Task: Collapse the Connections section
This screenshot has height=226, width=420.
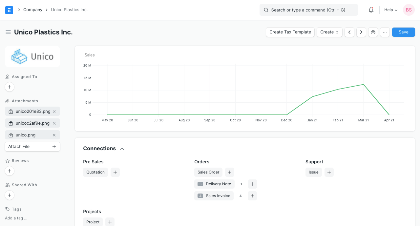Action: [x=122, y=149]
